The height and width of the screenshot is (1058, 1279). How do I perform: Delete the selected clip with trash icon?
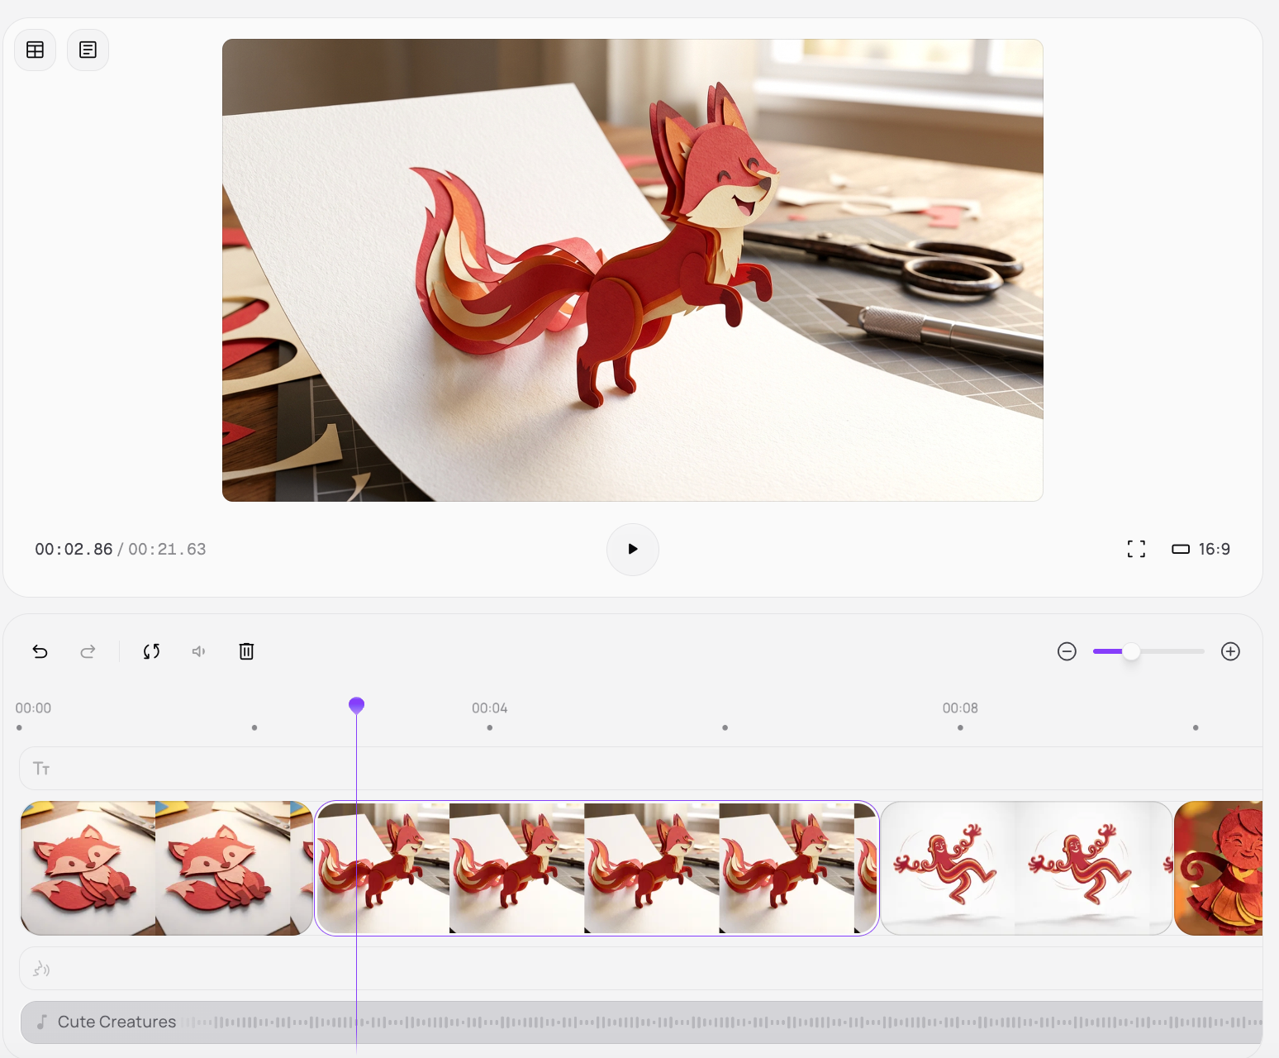coord(246,651)
